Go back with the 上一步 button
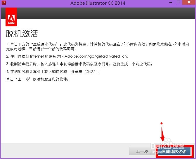The image size is (196, 159). (x=142, y=151)
